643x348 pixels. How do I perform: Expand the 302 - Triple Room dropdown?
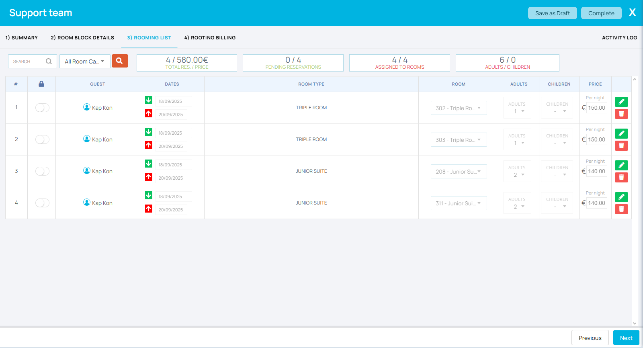(x=459, y=108)
